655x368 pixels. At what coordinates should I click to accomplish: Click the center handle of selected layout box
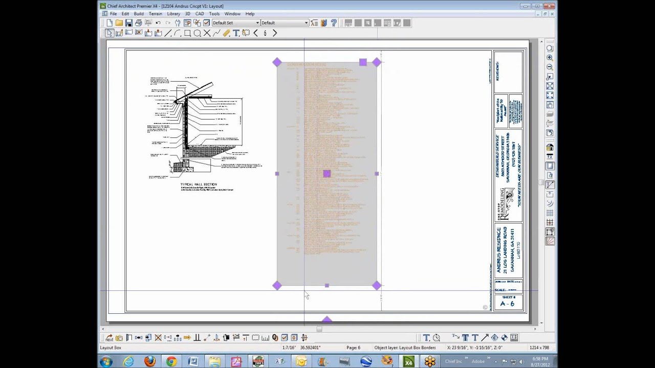coord(327,174)
